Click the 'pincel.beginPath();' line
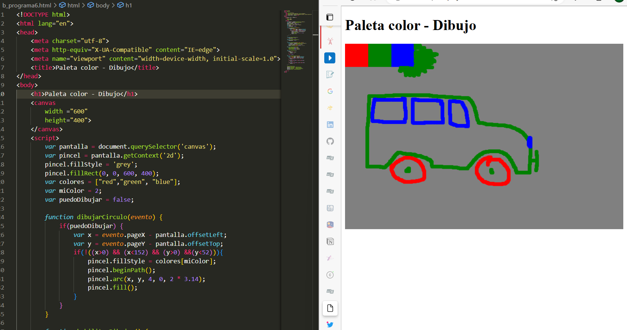 (121, 270)
